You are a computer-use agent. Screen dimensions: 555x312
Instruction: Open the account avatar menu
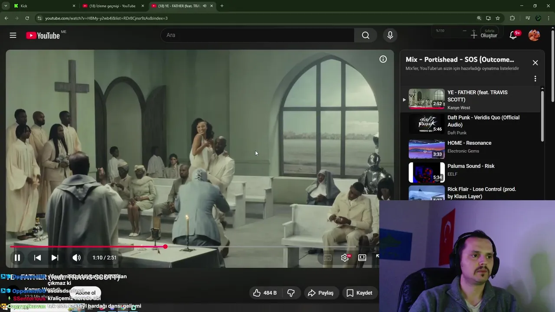tap(534, 36)
